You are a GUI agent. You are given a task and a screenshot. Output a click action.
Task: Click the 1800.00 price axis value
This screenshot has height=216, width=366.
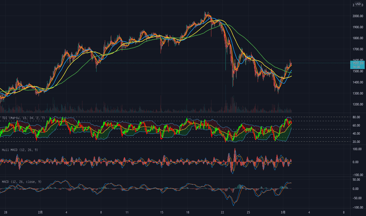tap(358, 38)
